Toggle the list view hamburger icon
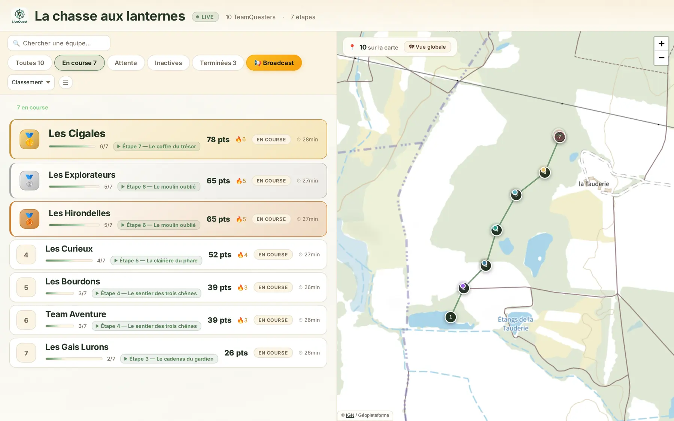 point(66,82)
